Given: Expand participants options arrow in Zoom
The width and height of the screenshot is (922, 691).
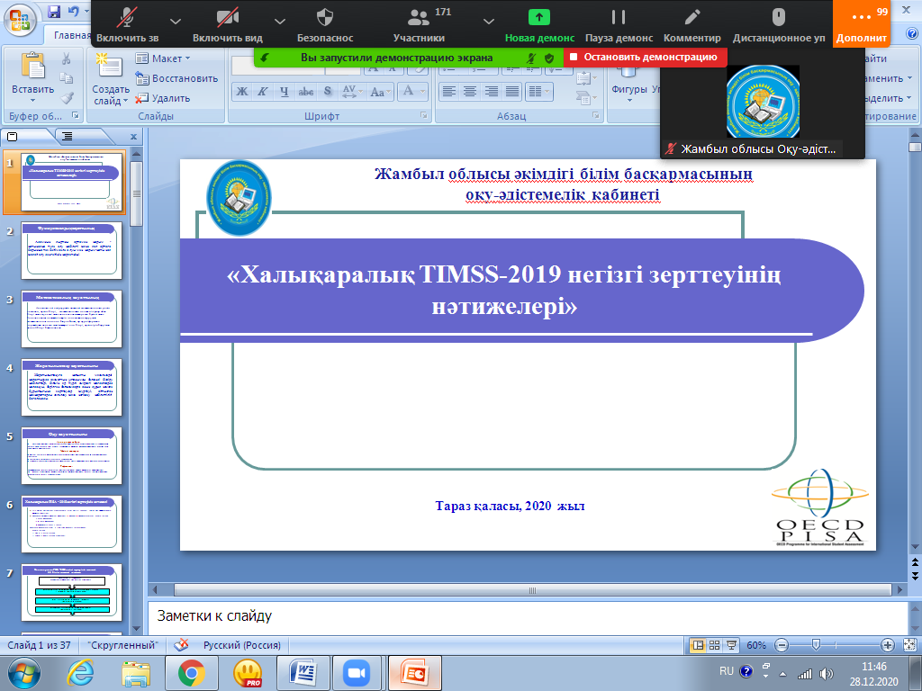Looking at the screenshot, I should coord(488,22).
